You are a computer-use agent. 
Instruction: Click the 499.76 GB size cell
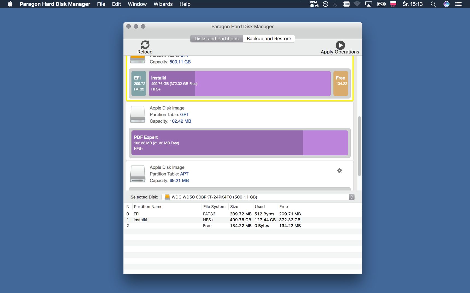pyautogui.click(x=240, y=220)
